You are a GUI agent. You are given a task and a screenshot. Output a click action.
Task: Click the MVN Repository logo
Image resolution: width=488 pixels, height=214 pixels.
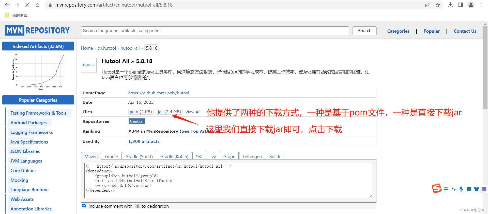(x=37, y=30)
